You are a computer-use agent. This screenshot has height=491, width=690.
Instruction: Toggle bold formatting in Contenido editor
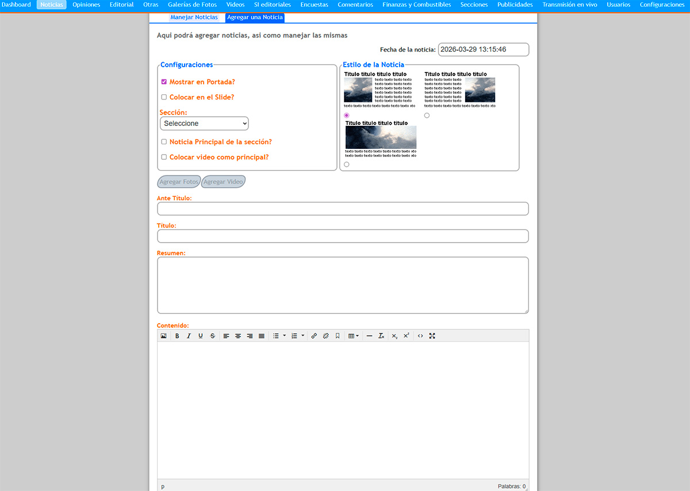pos(177,336)
